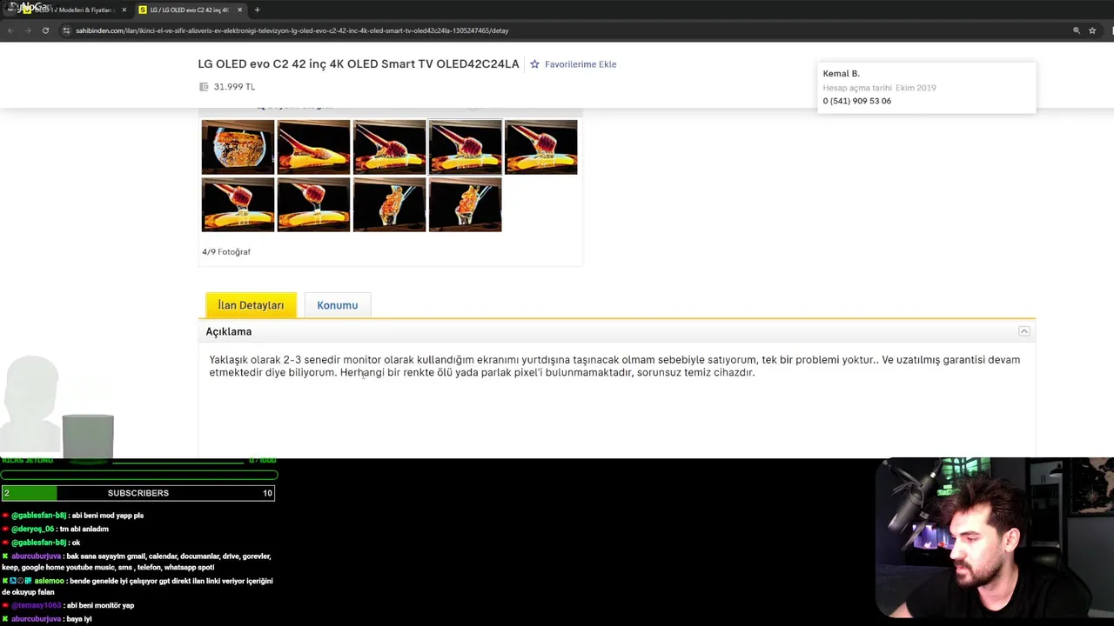Open the second thumbnail in top row
The width and height of the screenshot is (1114, 626).
point(313,147)
